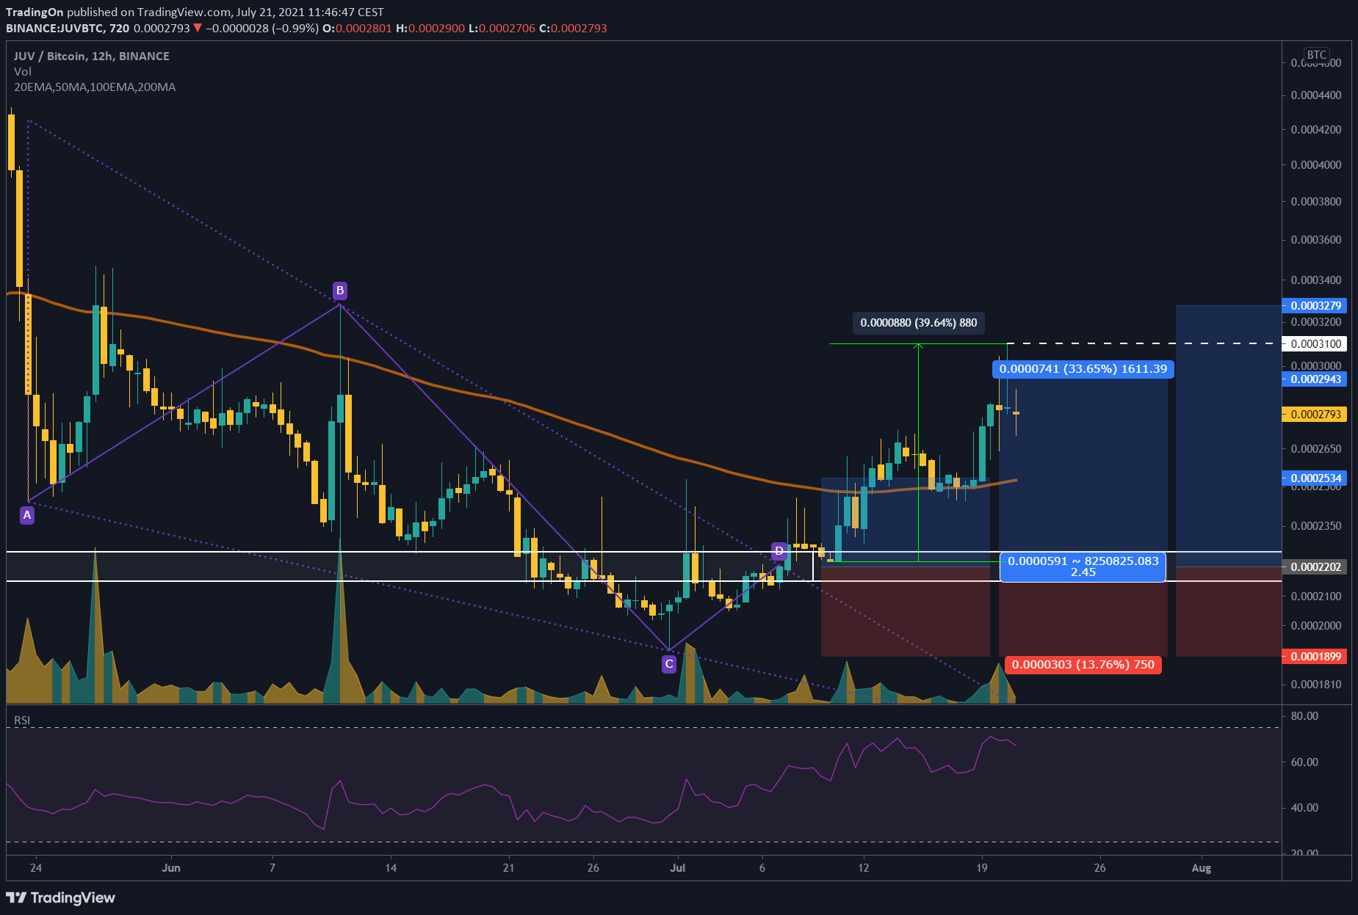Viewport: 1358px width, 915px height.
Task: Select pattern point label D
Action: click(779, 550)
